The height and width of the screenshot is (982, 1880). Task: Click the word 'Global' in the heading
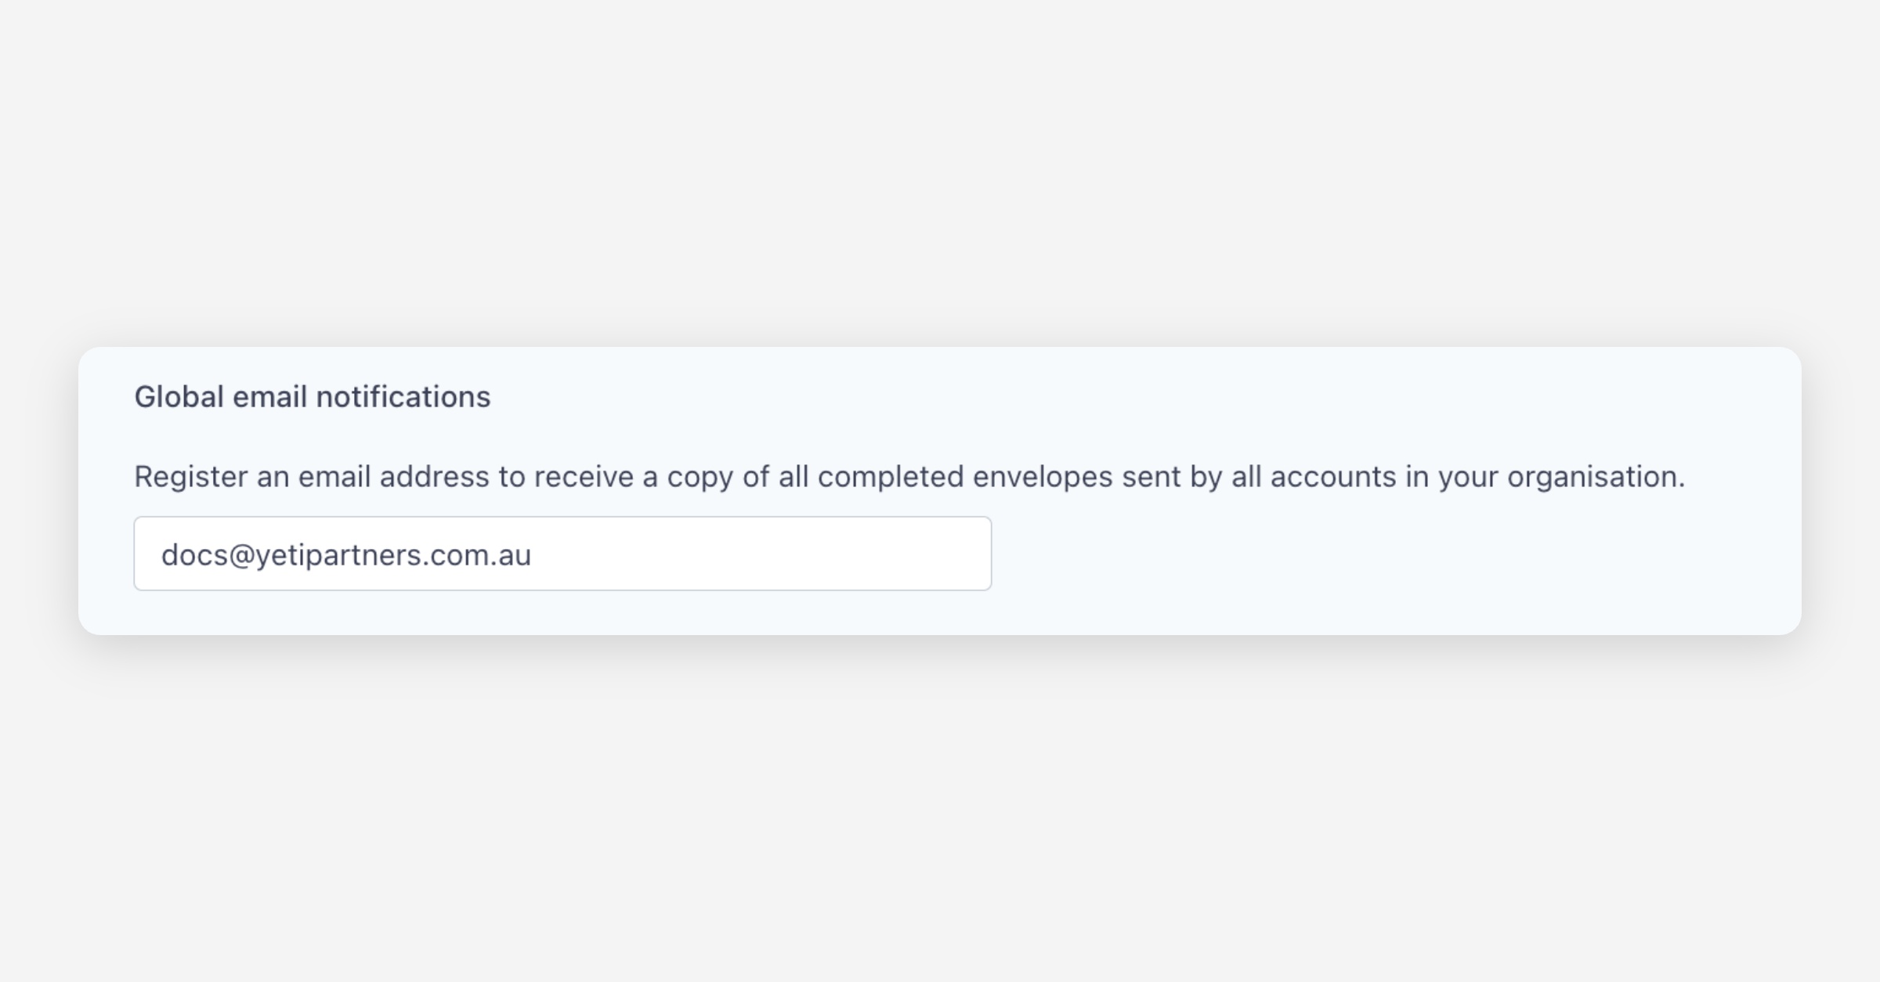click(x=179, y=397)
